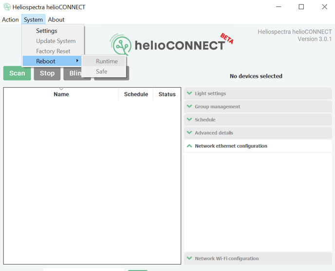The width and height of the screenshot is (335, 271).
Task: Click the Status column header
Action: (x=167, y=94)
